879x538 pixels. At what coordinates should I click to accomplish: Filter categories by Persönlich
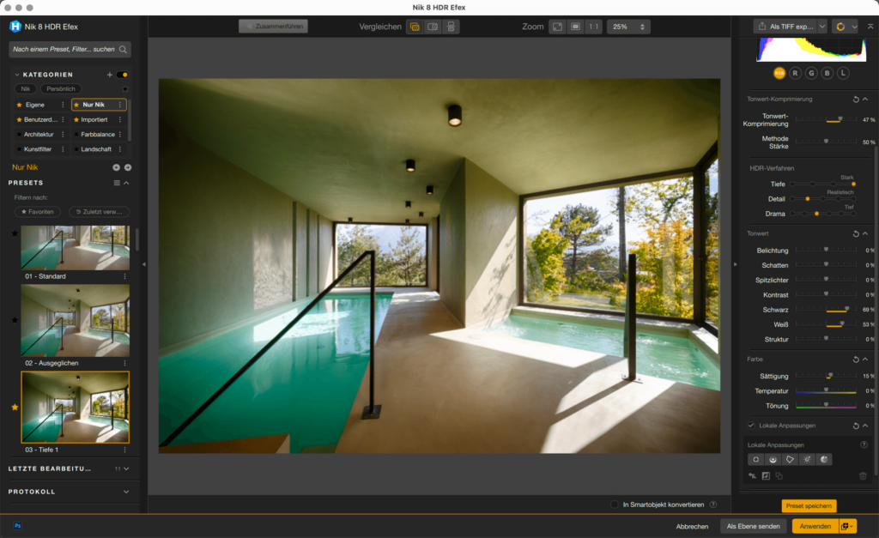(61, 89)
